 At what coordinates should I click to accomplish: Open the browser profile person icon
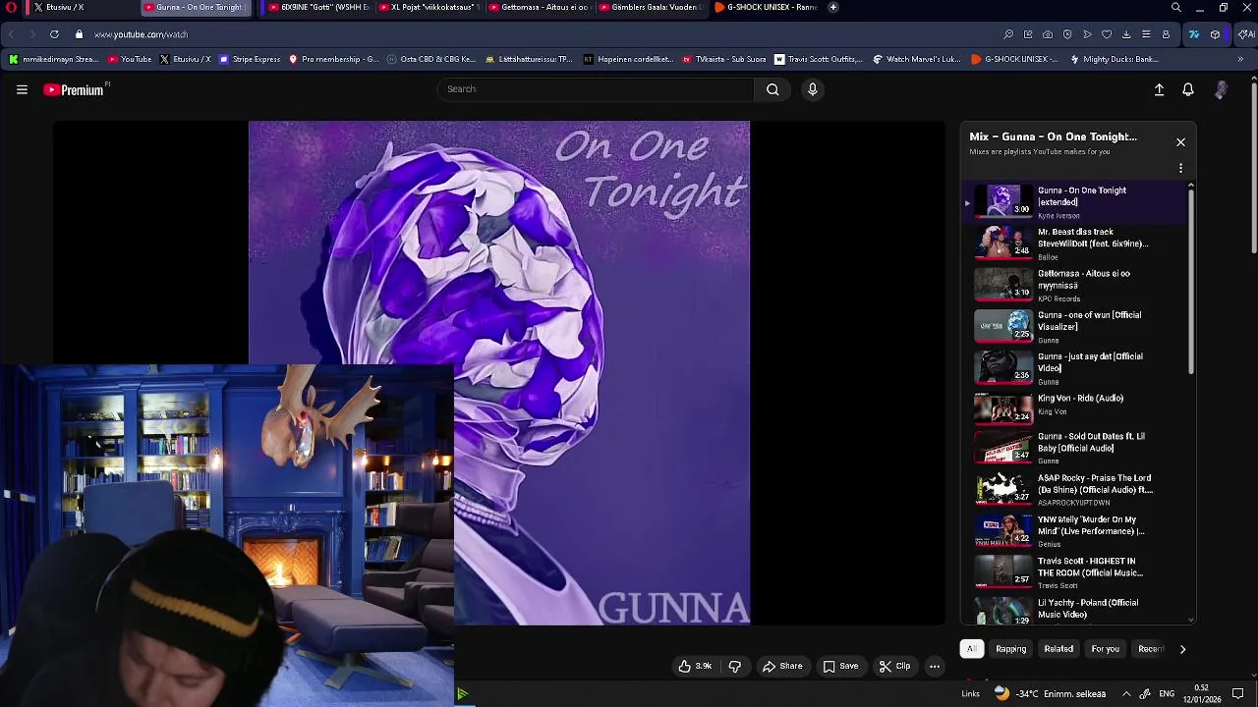[1166, 34]
